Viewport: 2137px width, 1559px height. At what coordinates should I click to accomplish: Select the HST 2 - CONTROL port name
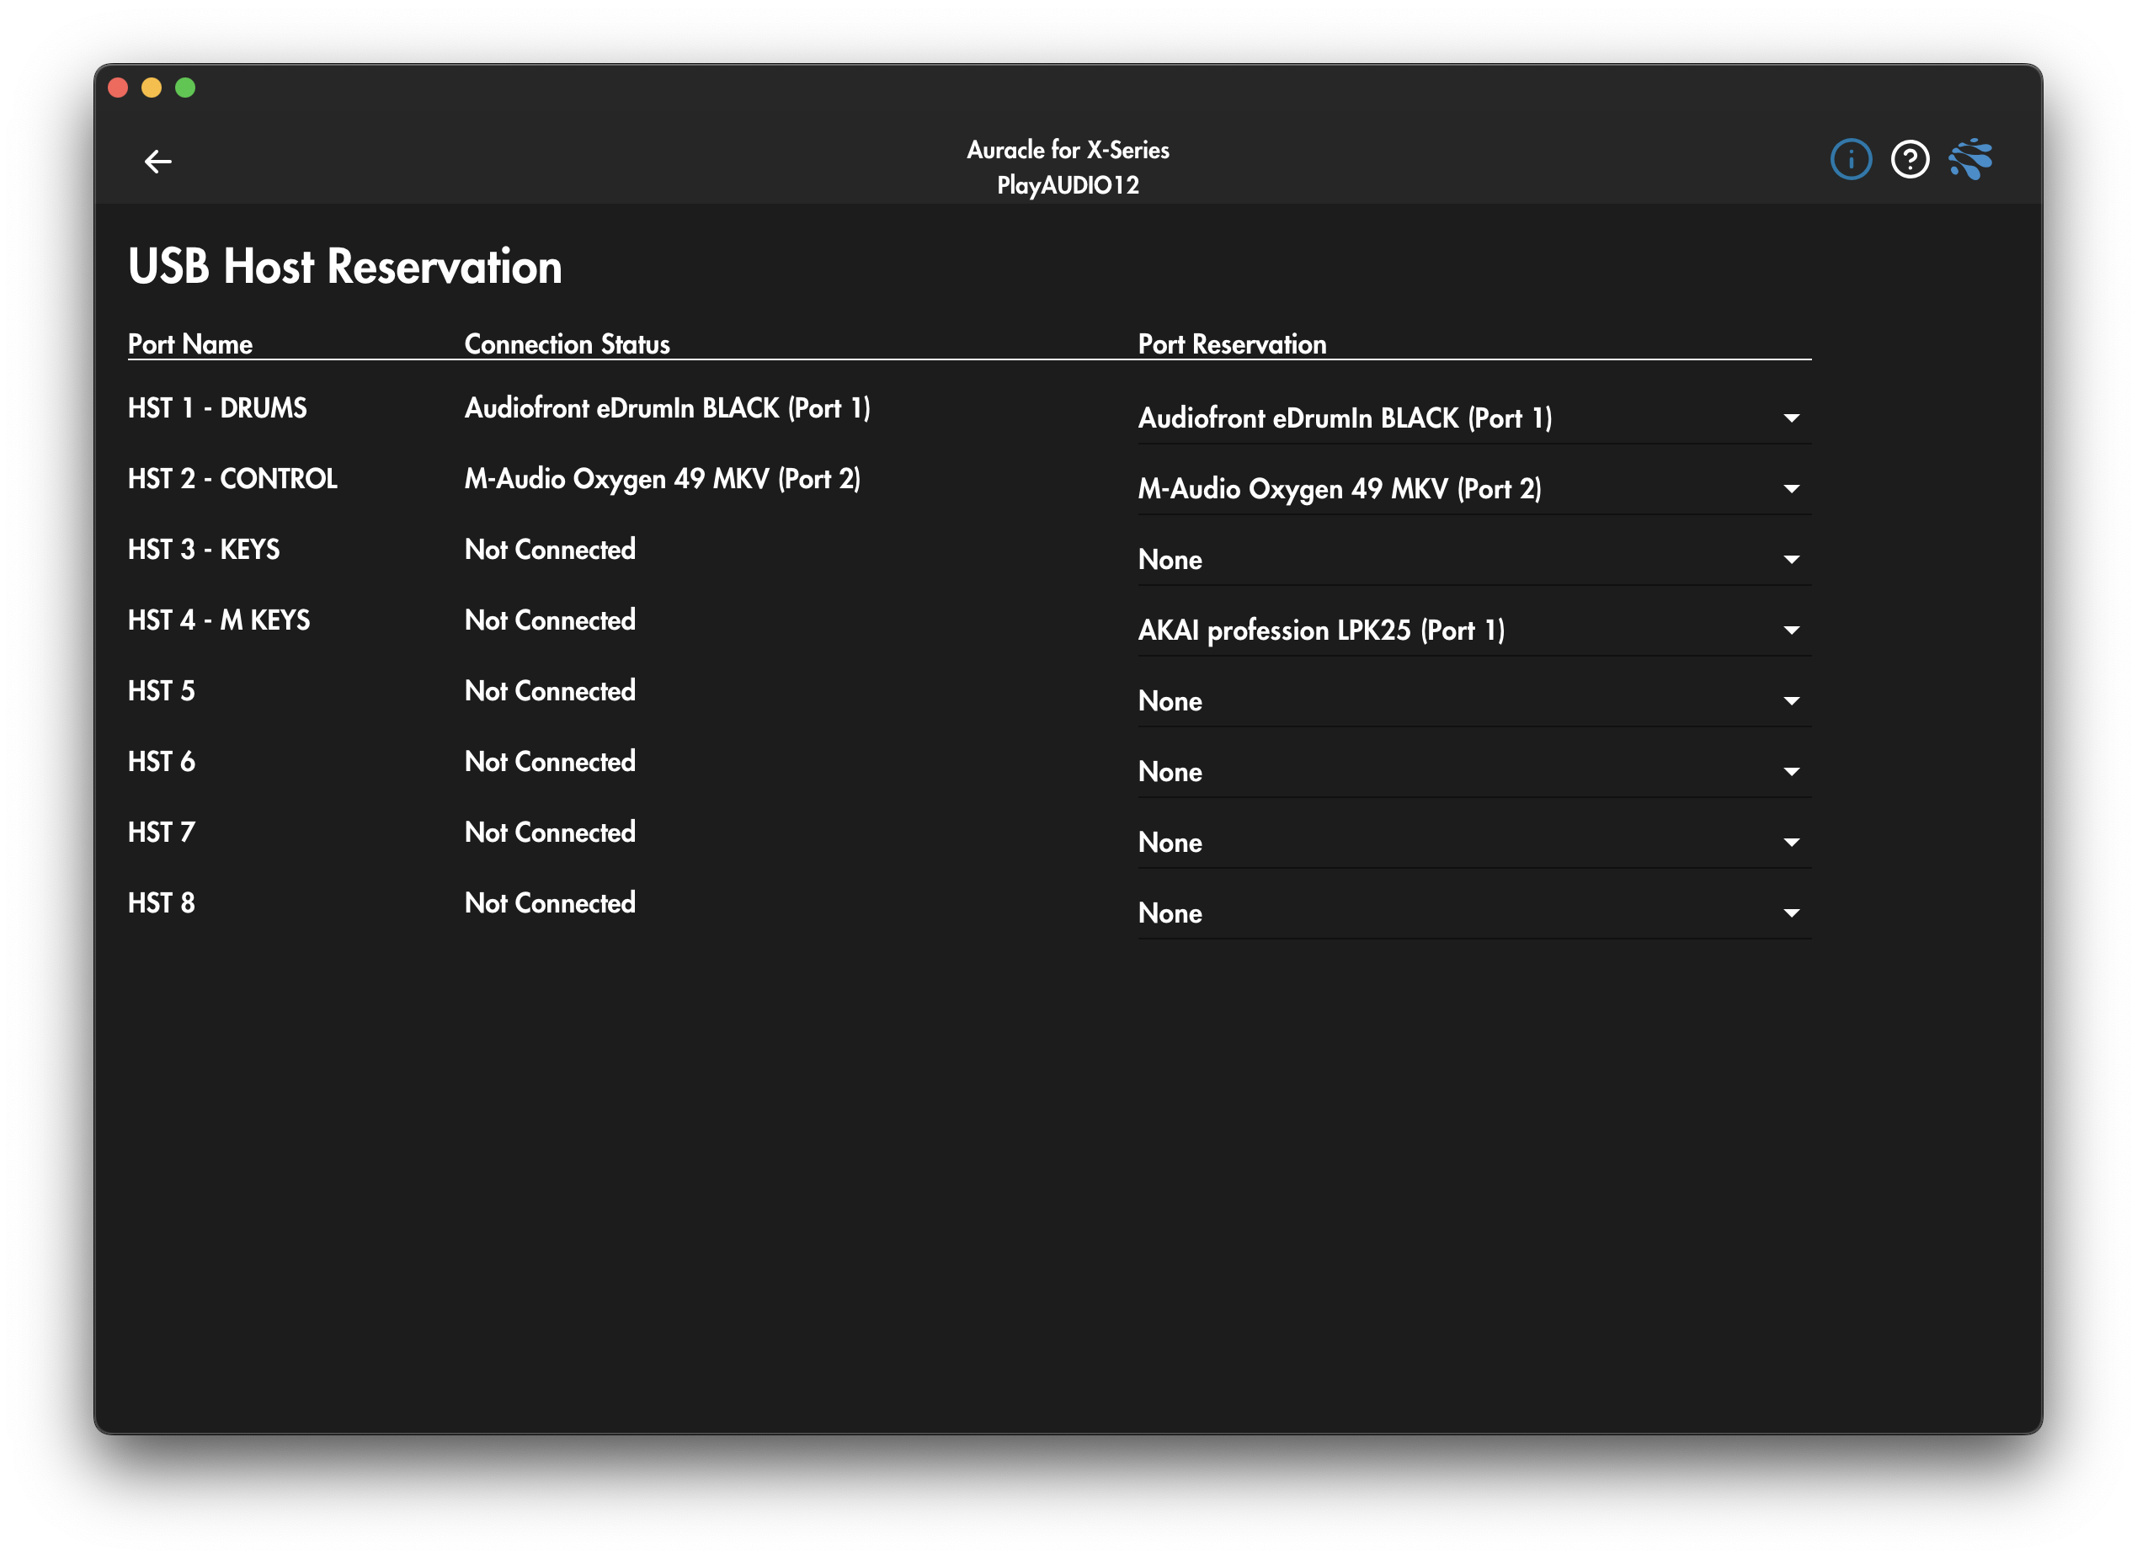(x=232, y=478)
